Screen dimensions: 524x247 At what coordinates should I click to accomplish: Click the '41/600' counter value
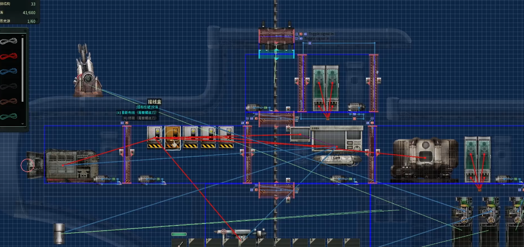(29, 13)
